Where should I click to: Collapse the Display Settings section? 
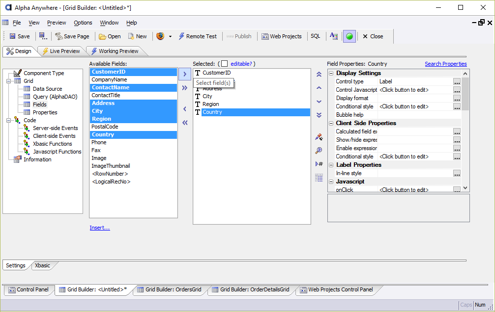331,73
